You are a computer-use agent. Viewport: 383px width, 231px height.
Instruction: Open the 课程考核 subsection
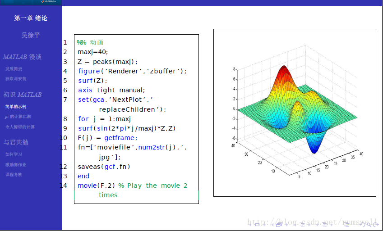(x=14, y=175)
